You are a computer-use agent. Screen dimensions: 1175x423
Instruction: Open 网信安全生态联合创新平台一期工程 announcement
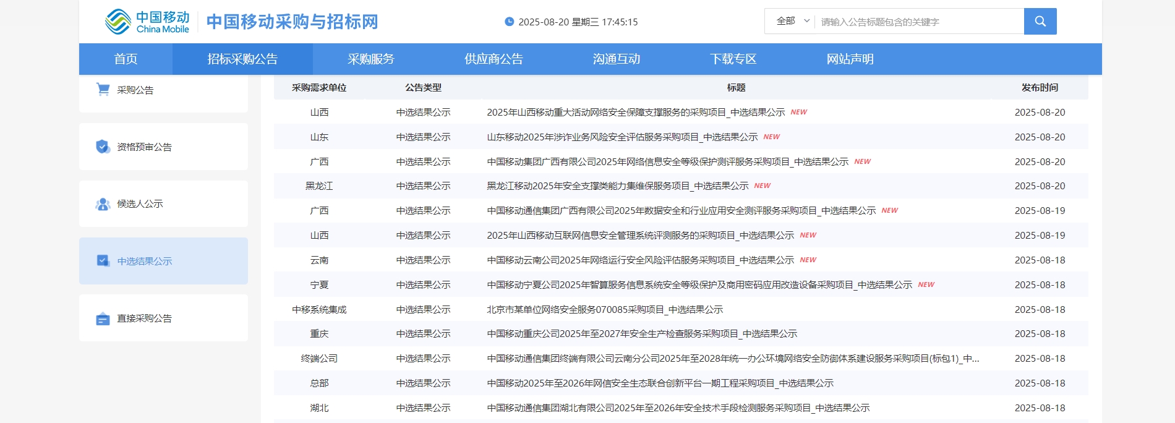(660, 383)
